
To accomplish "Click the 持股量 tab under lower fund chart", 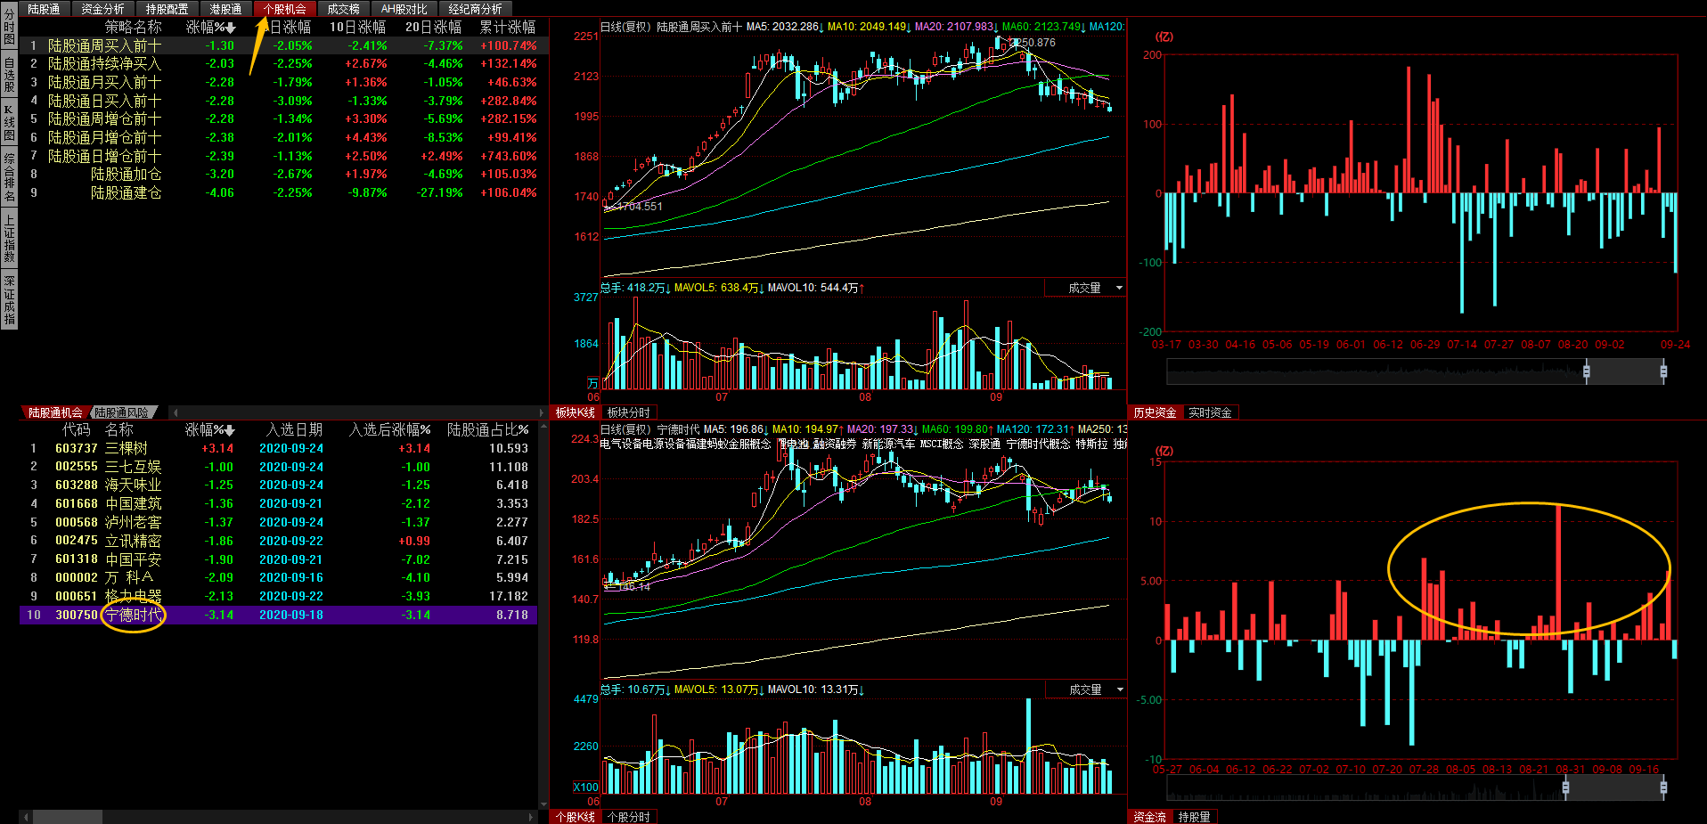I will (1194, 816).
